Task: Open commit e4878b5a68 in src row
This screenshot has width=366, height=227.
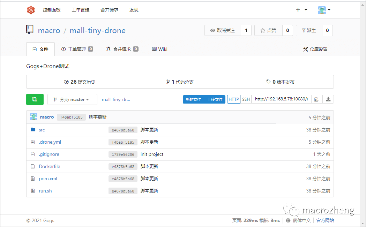Action: [x=123, y=130]
